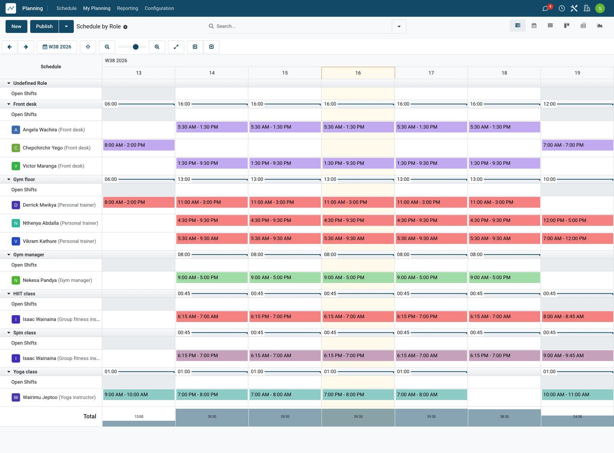Adjust the zoom level slider handle

point(135,47)
